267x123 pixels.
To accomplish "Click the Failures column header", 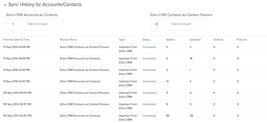I will pos(242,40).
